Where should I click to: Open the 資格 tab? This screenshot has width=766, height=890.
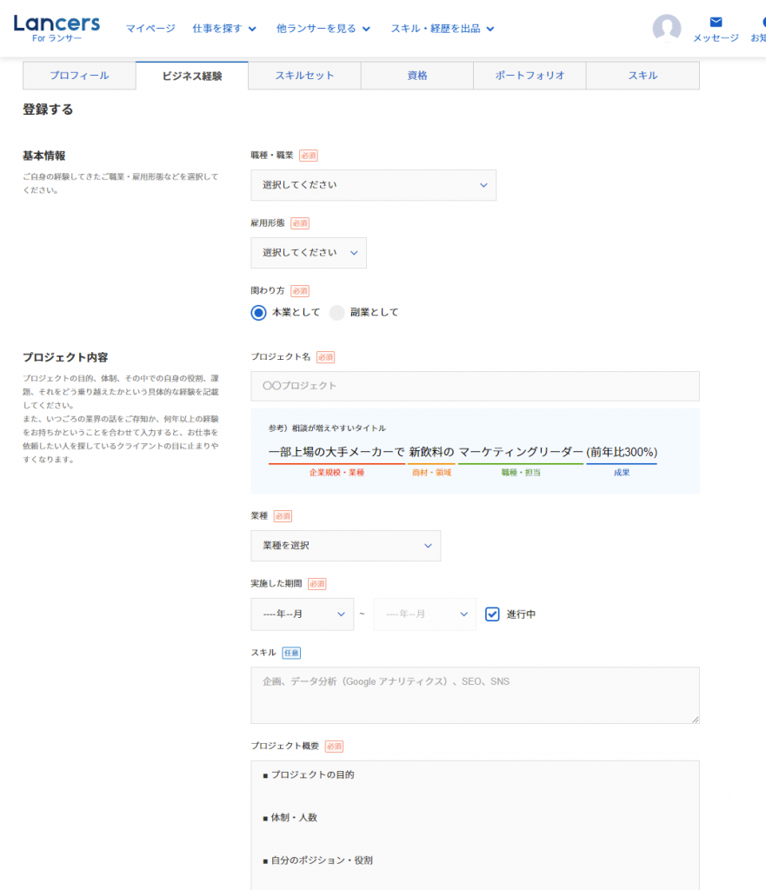click(416, 76)
